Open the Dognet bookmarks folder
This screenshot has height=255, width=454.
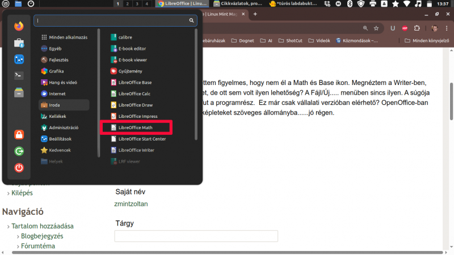coord(243,41)
